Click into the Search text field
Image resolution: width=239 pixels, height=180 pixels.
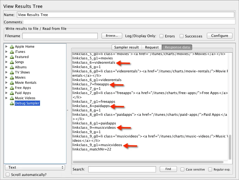click(122, 169)
